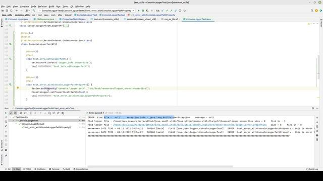This screenshot has height=181, width=323.
Task: Sort test results alphabetically
Action: pyautogui.click(x=21, y=113)
